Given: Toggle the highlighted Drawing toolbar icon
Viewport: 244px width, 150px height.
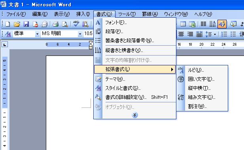Looking at the screenshot, I should (x=222, y=24).
